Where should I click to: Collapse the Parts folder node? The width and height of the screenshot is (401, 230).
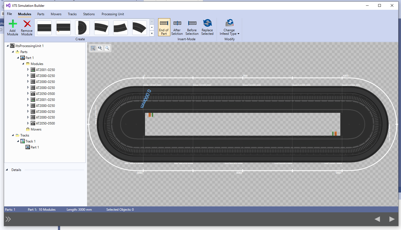point(13,52)
